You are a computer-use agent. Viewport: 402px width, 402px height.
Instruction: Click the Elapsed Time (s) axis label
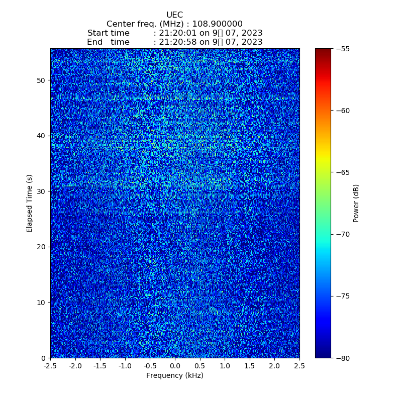pos(30,203)
